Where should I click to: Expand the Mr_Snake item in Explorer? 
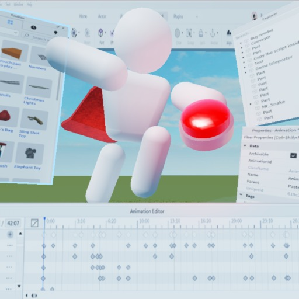(251, 104)
